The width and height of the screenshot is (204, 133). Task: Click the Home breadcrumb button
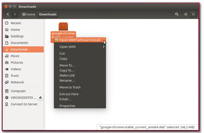click(29, 14)
